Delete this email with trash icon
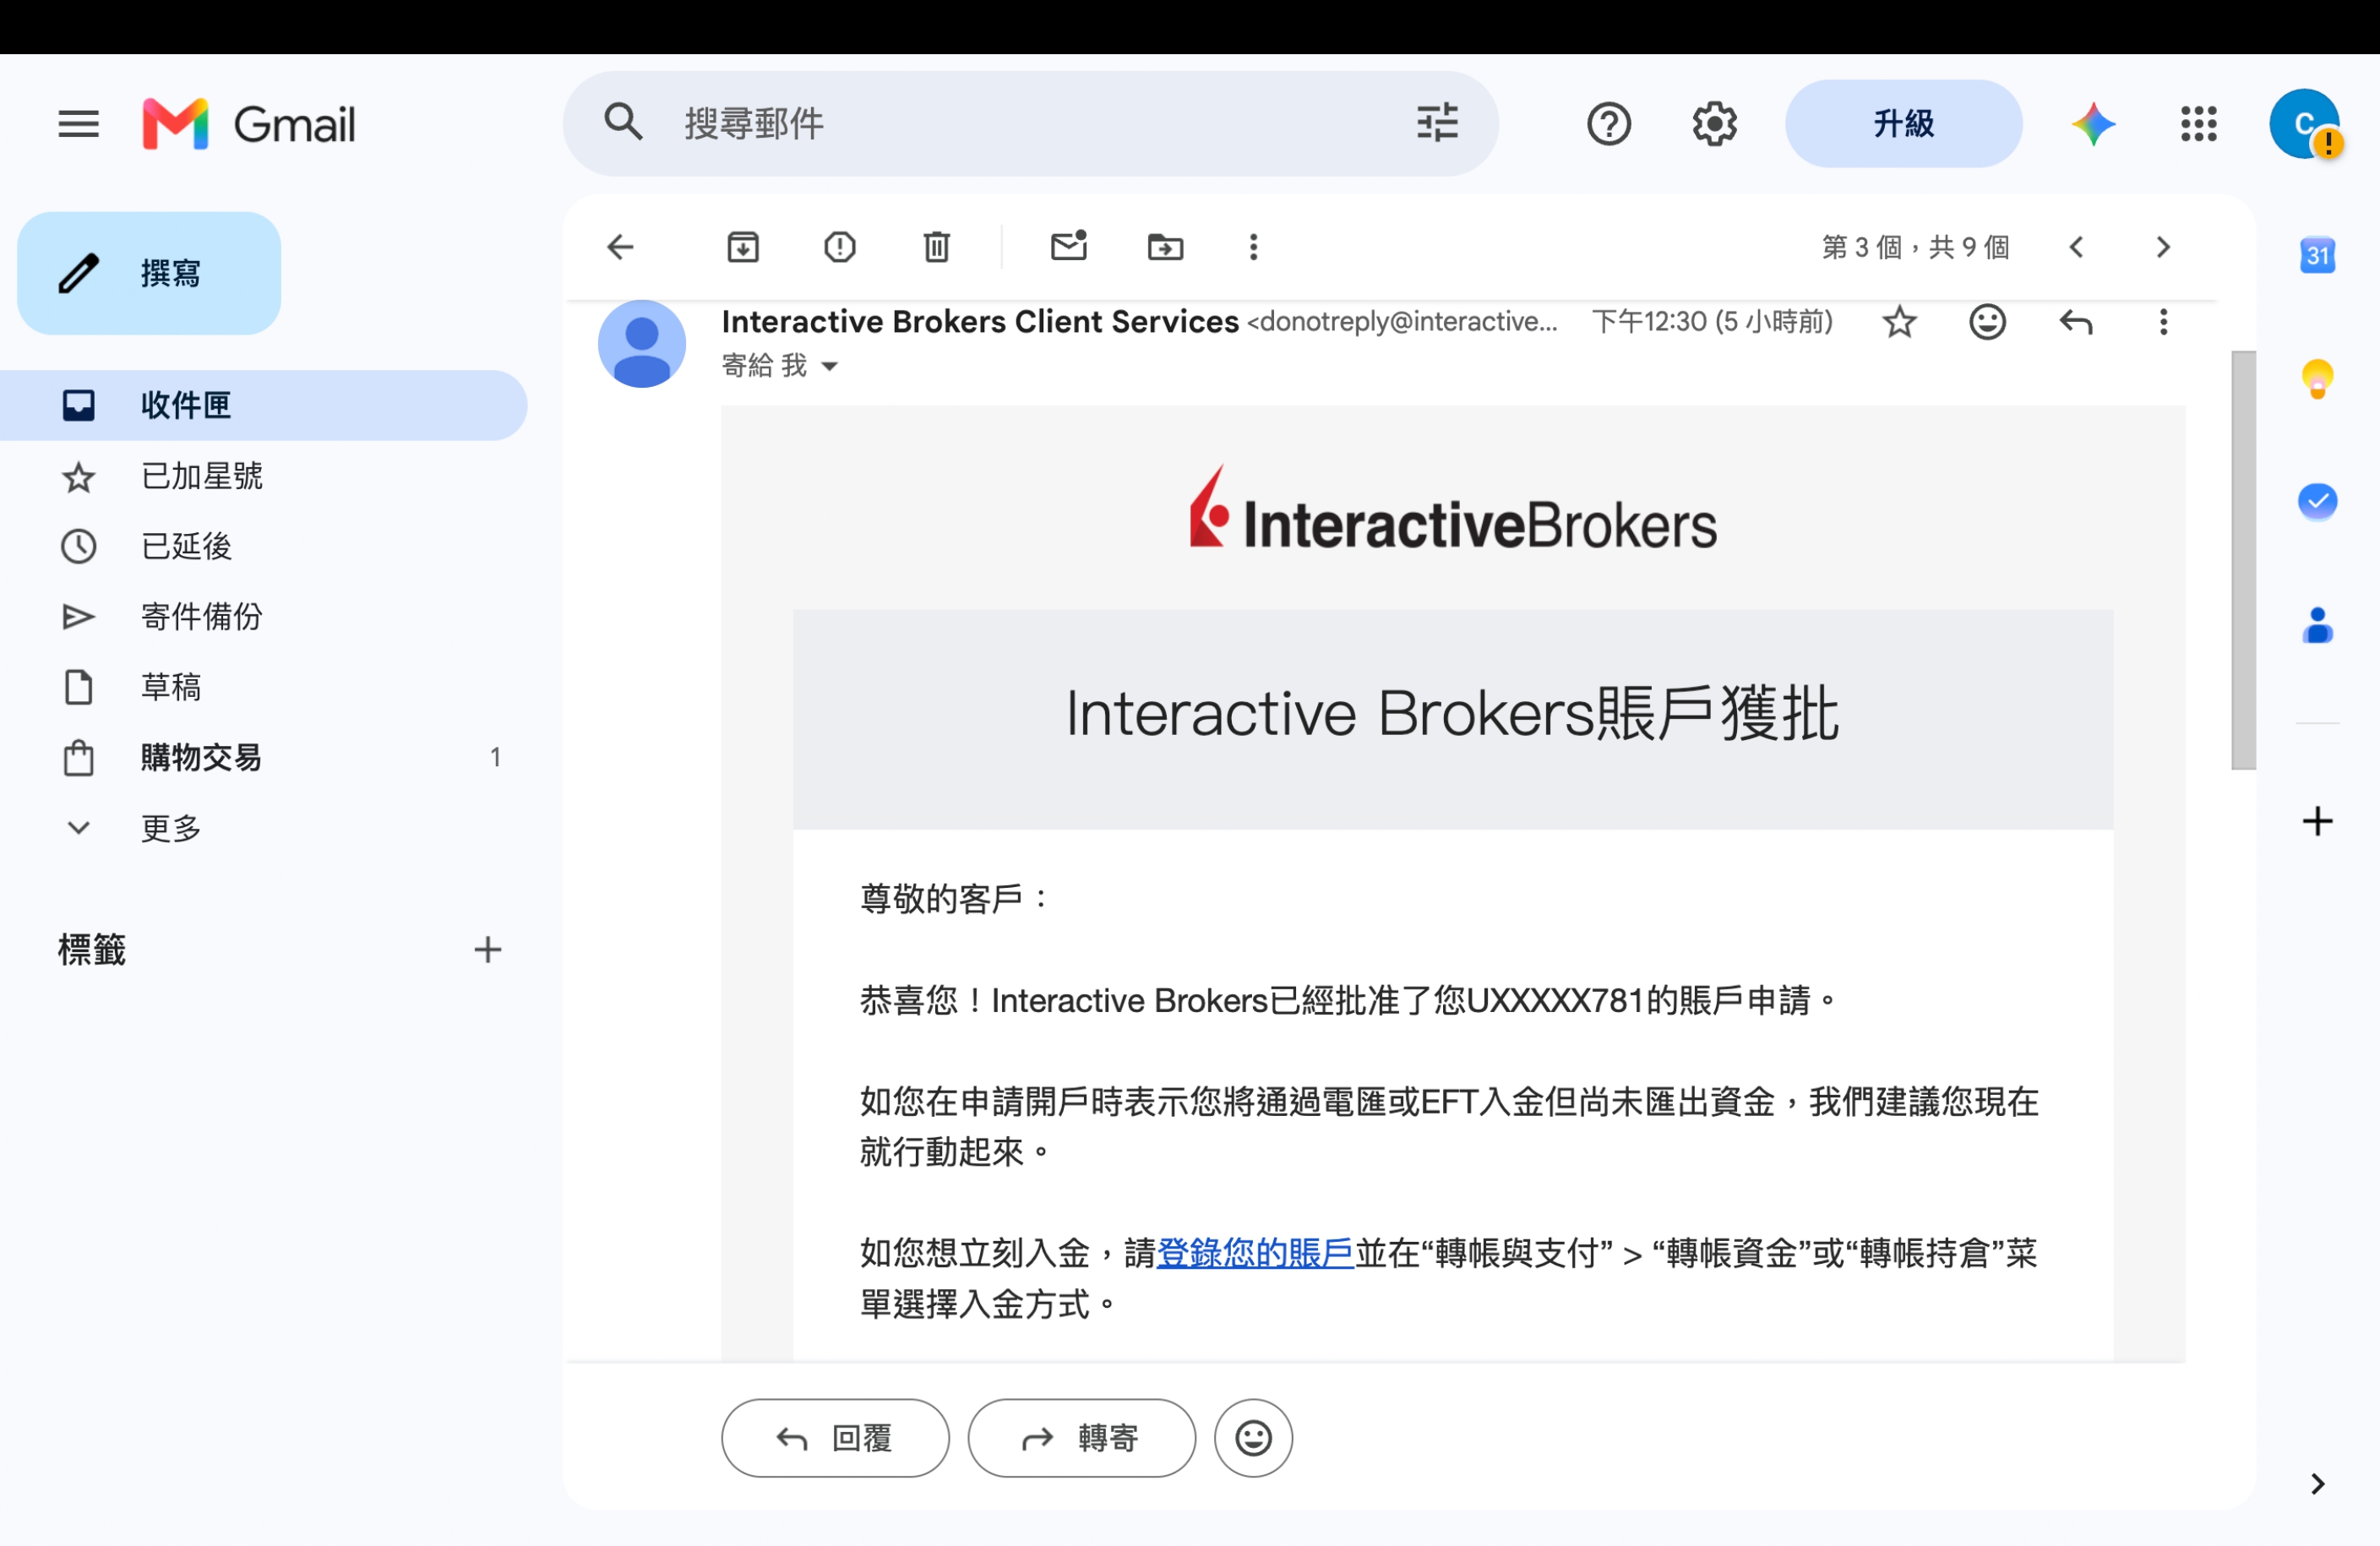The height and width of the screenshot is (1546, 2380). pos(936,247)
